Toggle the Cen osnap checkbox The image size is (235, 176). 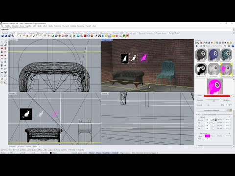coord(28,150)
